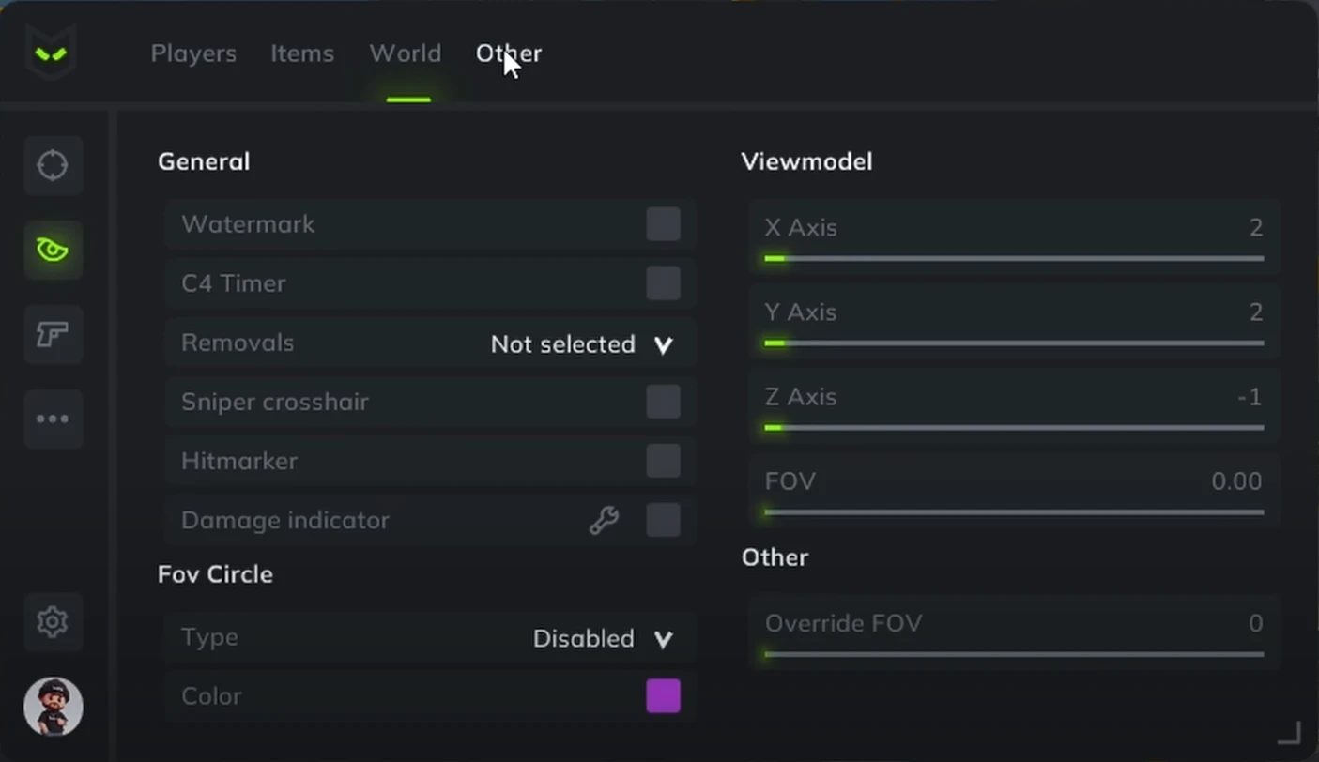Click the user avatar profile picture

53,707
